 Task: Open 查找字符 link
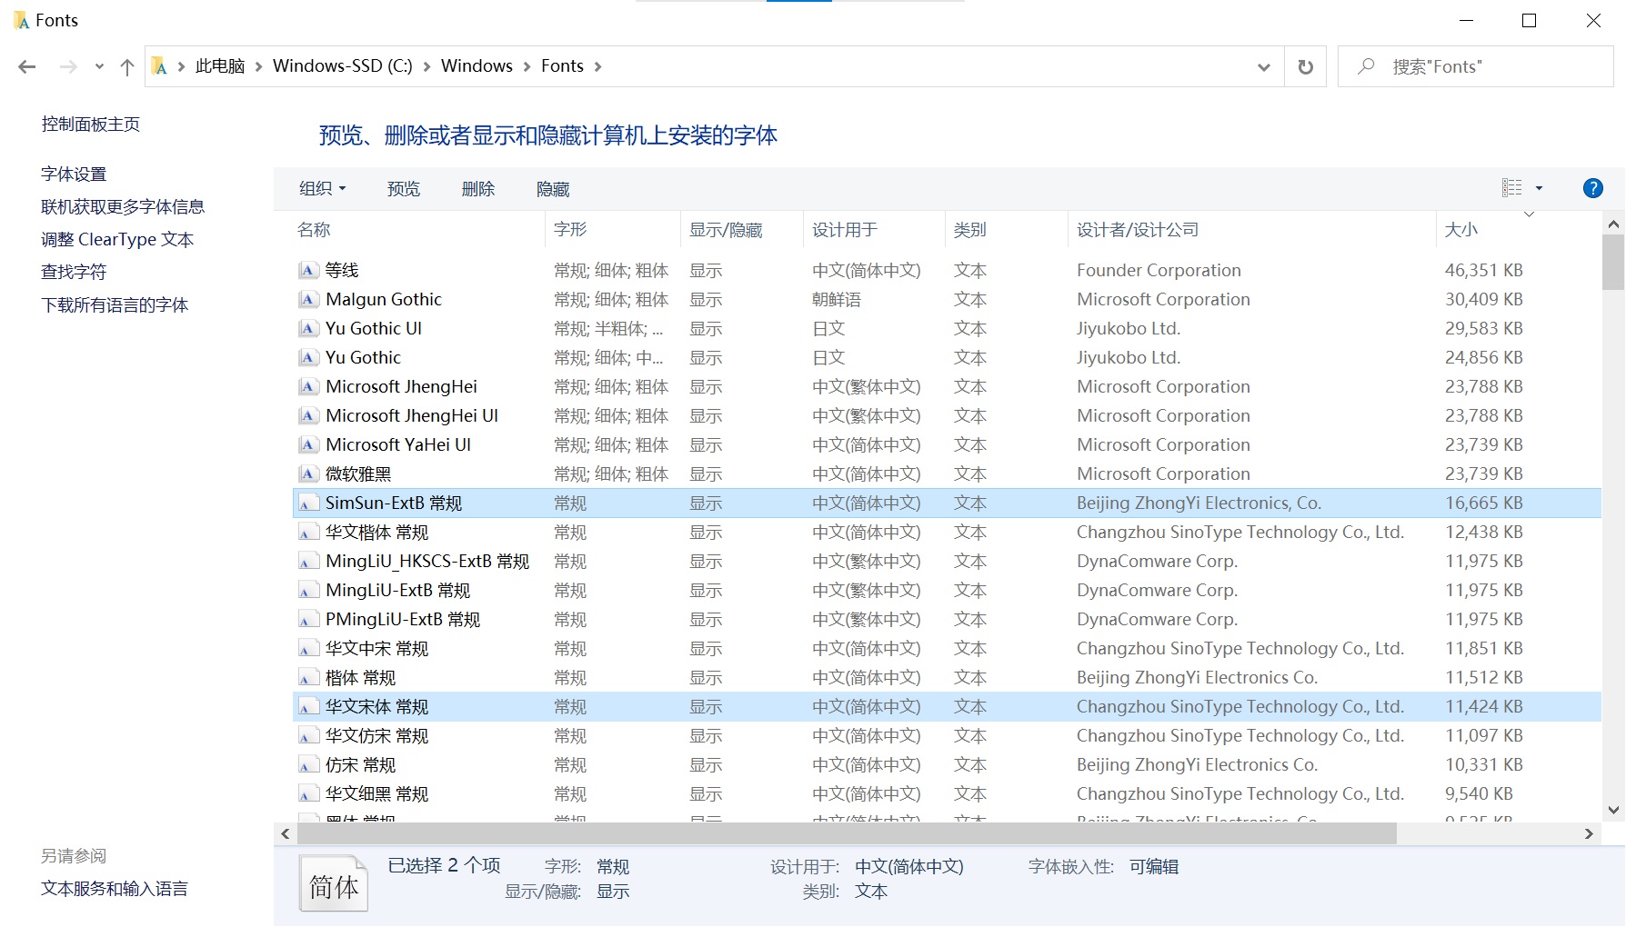(x=74, y=272)
